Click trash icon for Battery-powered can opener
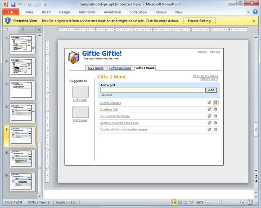 [x=216, y=123]
